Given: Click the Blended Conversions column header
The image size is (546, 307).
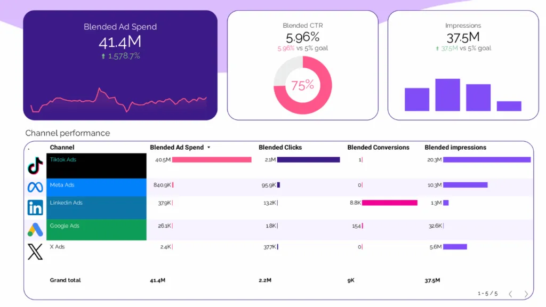Looking at the screenshot, I should click(x=379, y=147).
